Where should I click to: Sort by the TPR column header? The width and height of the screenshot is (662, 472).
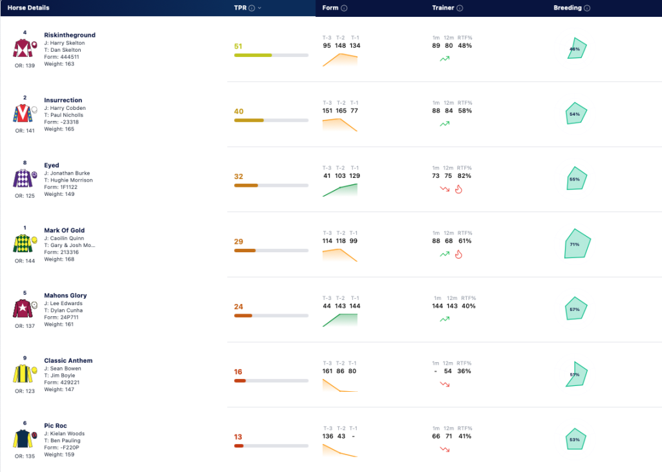(240, 8)
